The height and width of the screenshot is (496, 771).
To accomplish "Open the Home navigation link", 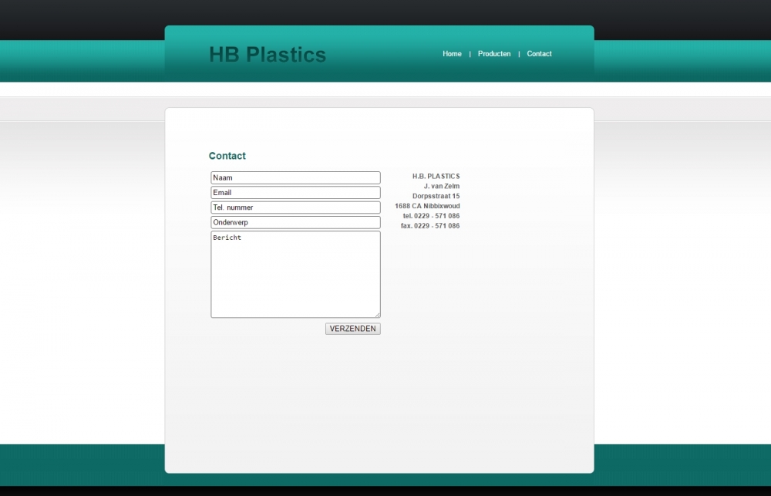I will click(x=452, y=54).
